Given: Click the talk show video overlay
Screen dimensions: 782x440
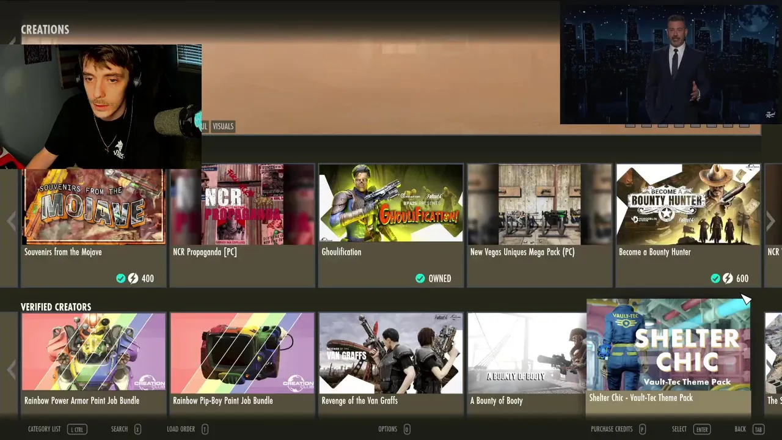Looking at the screenshot, I should click(671, 65).
